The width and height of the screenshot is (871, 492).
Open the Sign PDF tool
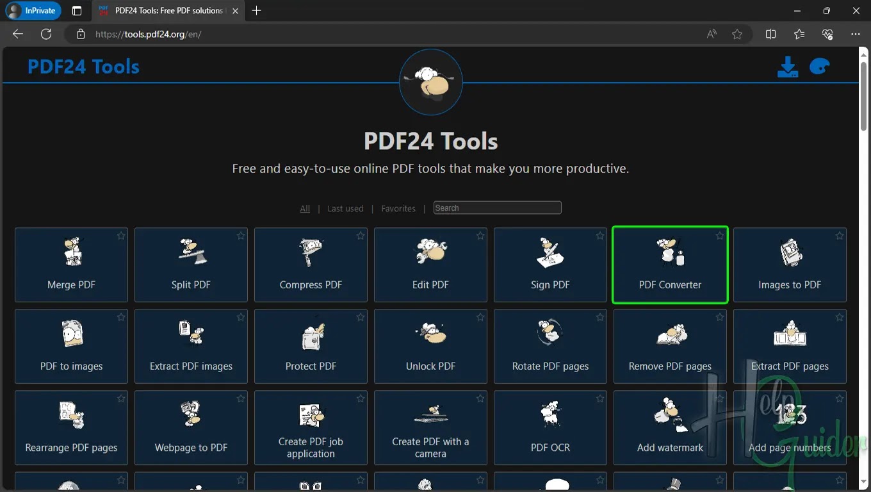coord(550,265)
